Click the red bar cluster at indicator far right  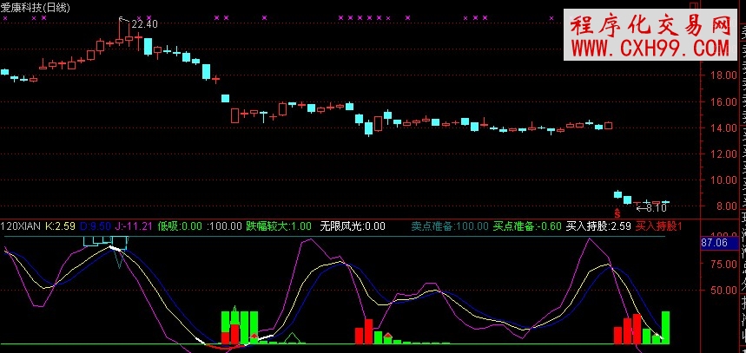coord(631,330)
